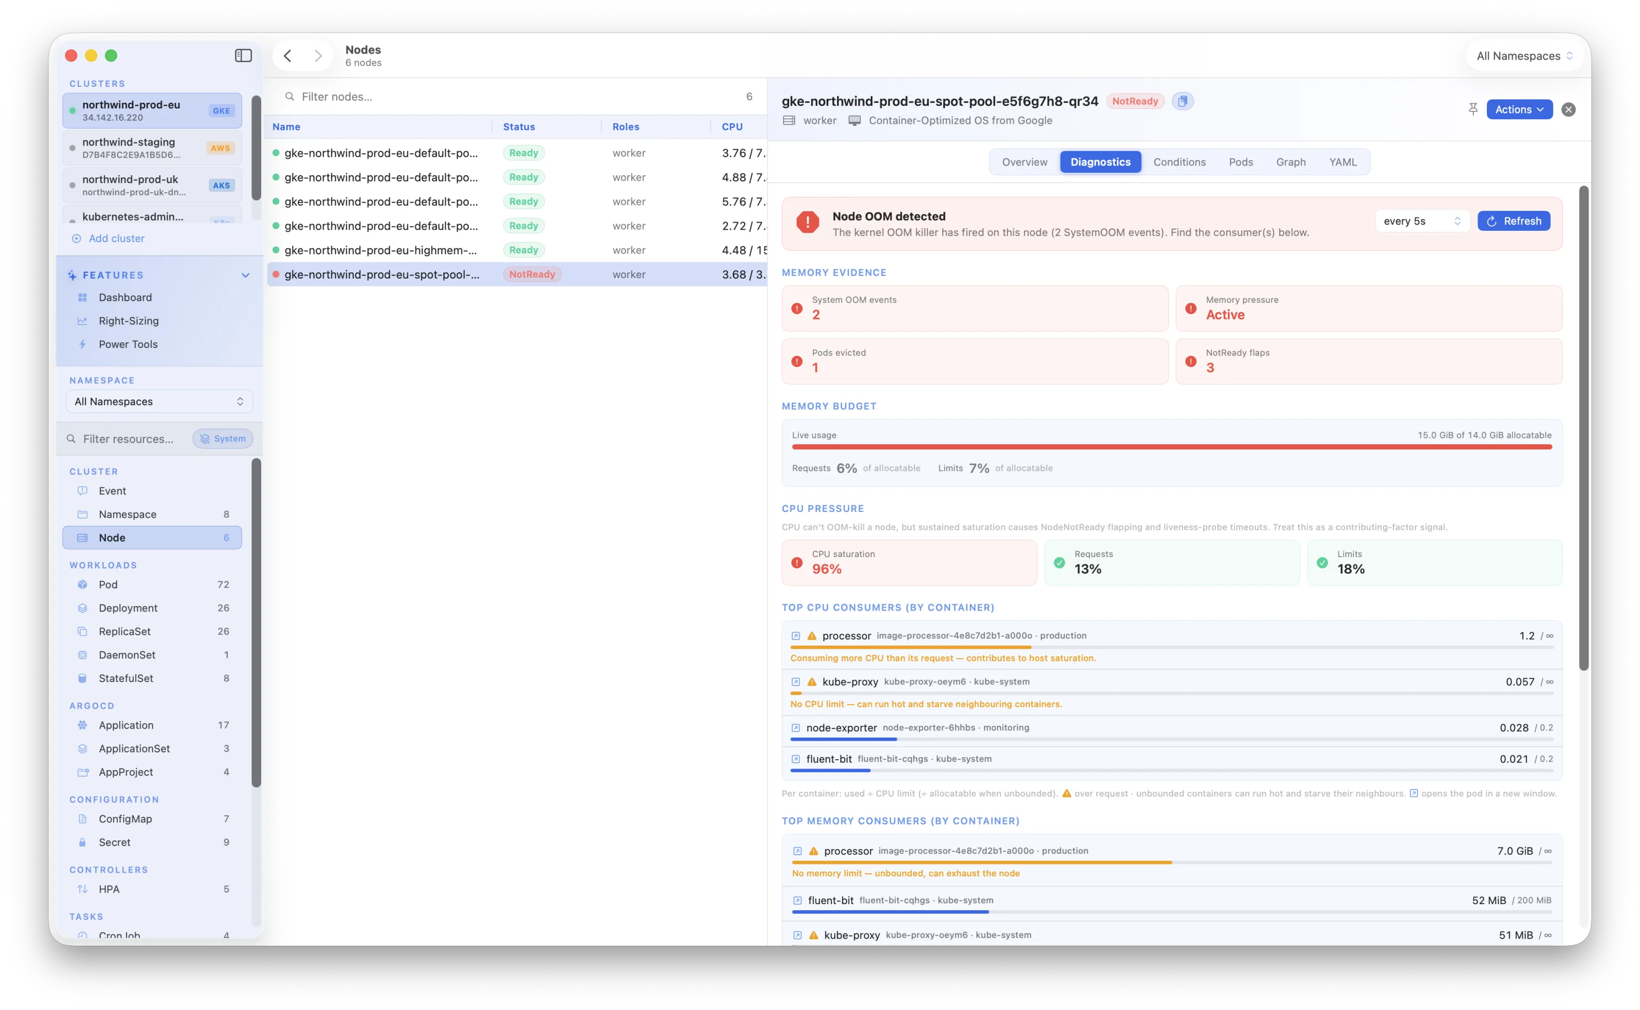
Task: Select Deployment resource in sidebar
Action: [152, 608]
